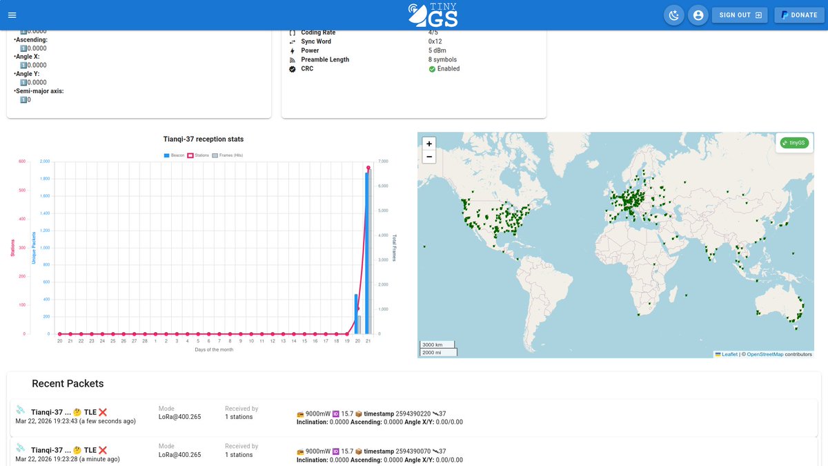The image size is (828, 466).
Task: Click the Sync Word arrows icon
Action: click(x=292, y=42)
